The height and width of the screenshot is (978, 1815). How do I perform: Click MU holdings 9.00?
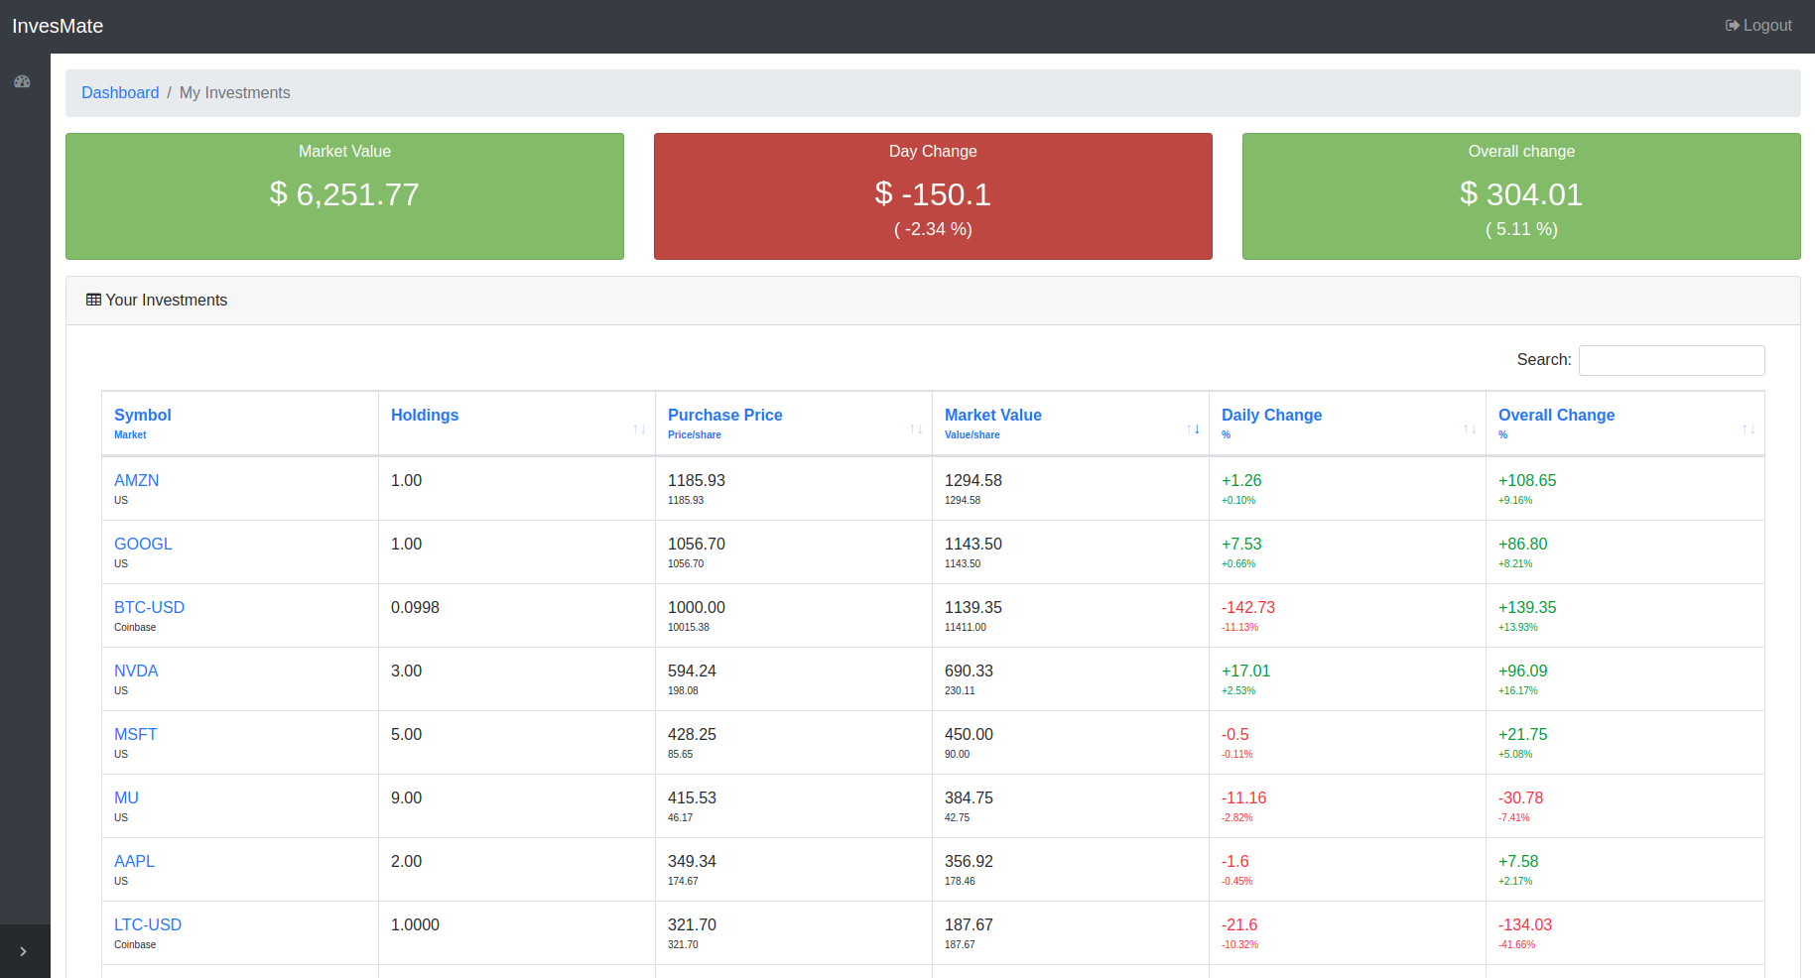point(407,797)
